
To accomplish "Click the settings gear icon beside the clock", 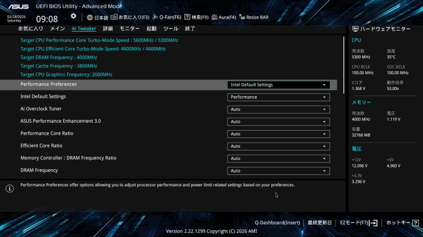I will [x=73, y=16].
